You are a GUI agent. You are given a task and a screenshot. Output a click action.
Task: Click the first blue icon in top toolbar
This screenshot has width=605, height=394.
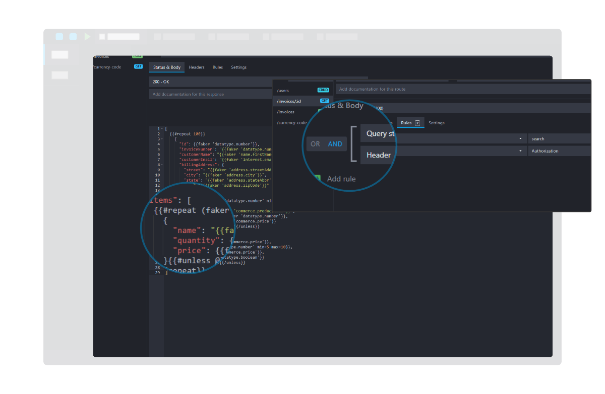[59, 36]
